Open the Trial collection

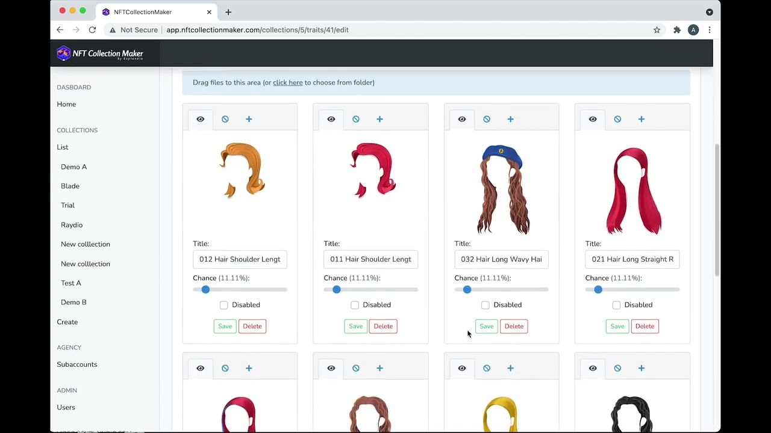pos(67,205)
